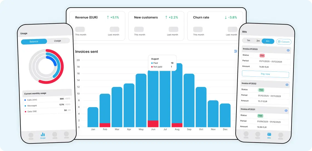View invoice #13532 with eye icon
The height and width of the screenshot is (151, 312).
(x=287, y=85)
